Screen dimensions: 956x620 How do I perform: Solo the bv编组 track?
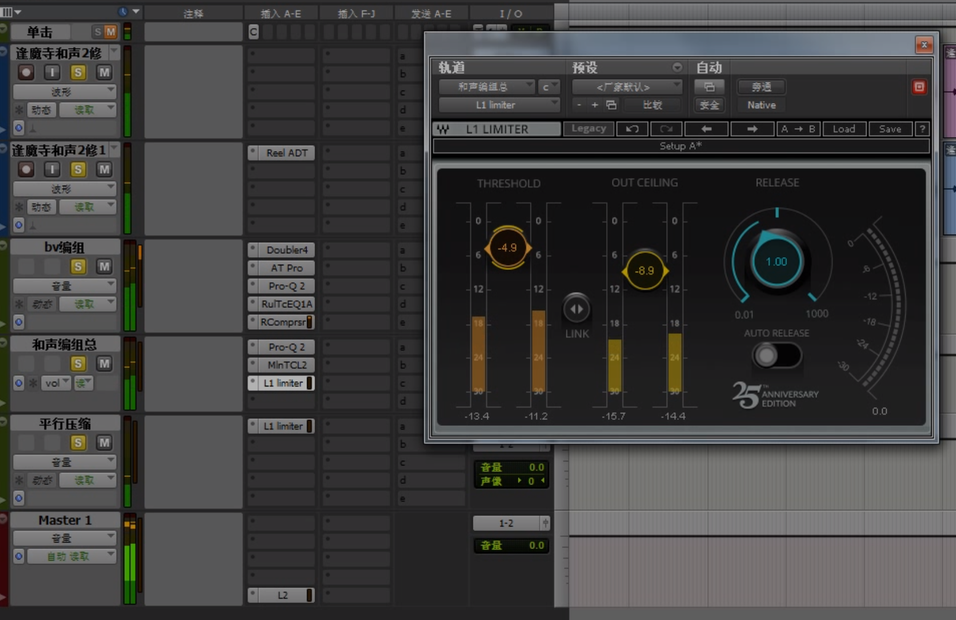tap(77, 266)
